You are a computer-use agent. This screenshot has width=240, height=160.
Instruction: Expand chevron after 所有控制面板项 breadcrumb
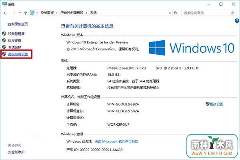click(87, 13)
